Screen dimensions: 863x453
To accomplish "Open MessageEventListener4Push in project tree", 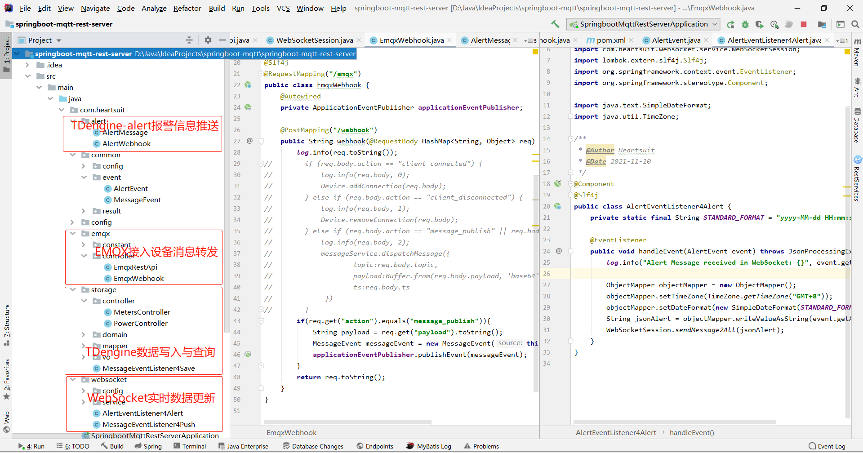I will coord(148,424).
